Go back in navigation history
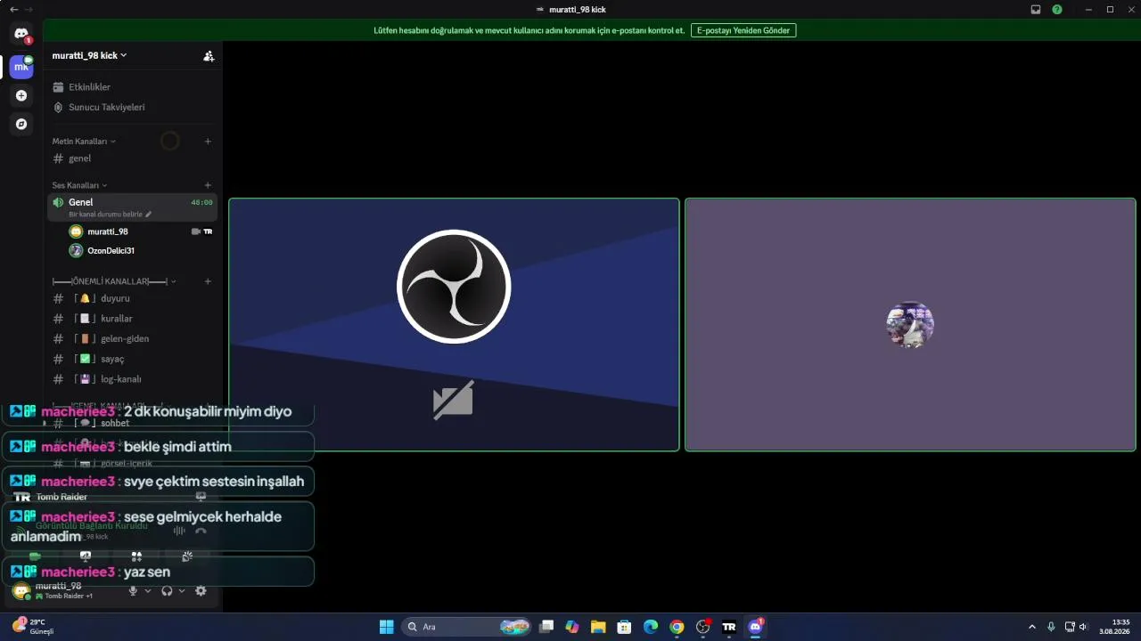Screen dimensions: 1141x641 [13, 9]
